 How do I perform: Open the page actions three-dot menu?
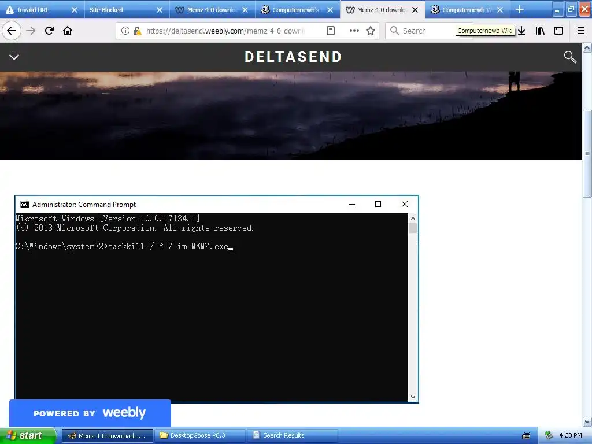(354, 31)
